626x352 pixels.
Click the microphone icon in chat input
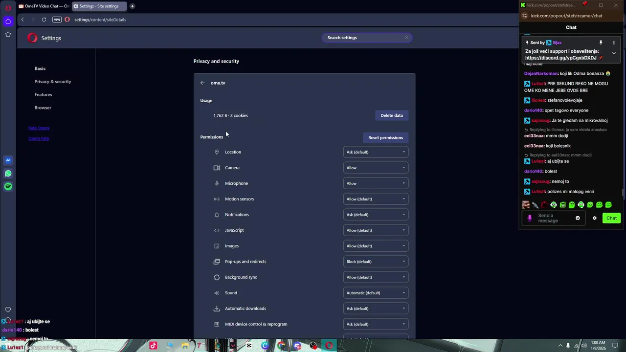(x=530, y=218)
